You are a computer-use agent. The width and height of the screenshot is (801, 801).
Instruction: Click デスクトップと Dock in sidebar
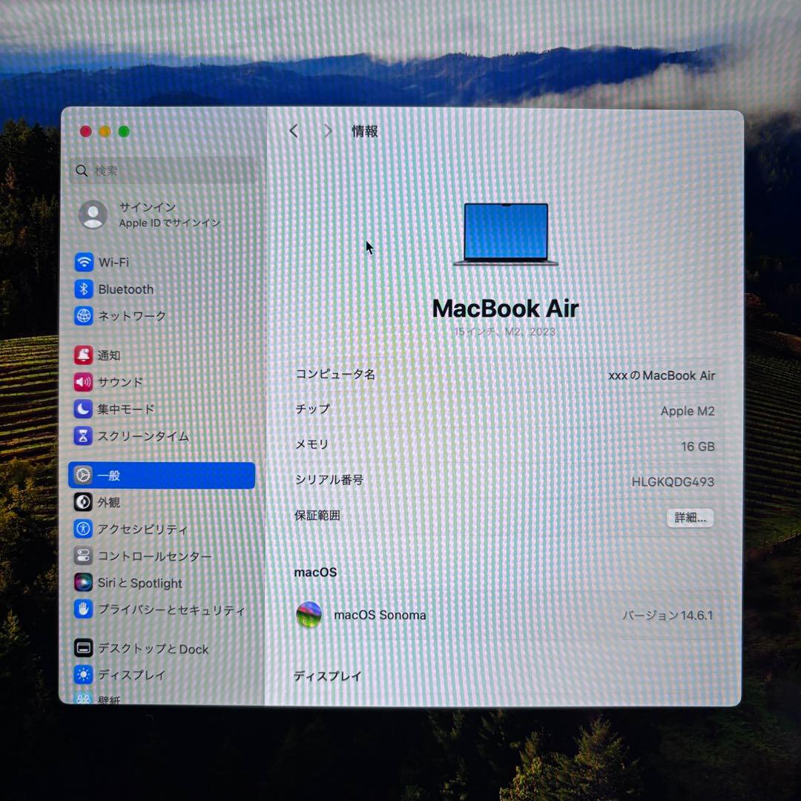[x=84, y=649]
